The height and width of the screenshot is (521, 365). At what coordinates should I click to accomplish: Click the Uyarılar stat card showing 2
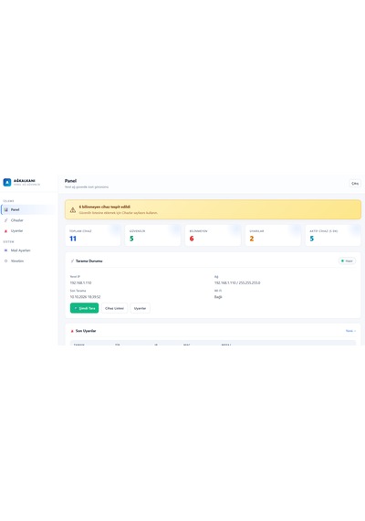click(273, 235)
